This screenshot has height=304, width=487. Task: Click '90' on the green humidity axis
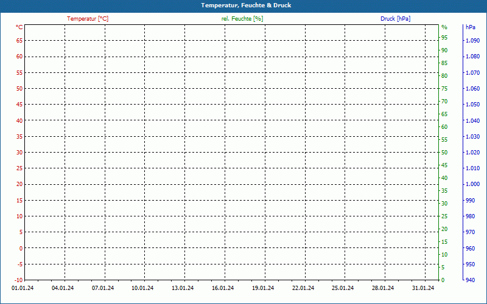(444, 50)
